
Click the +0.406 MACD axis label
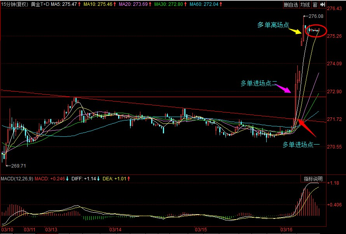(x=334, y=205)
